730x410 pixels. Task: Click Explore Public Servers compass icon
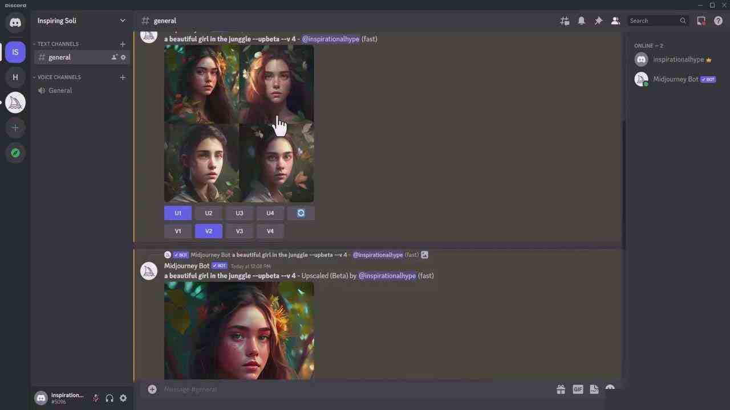15,153
